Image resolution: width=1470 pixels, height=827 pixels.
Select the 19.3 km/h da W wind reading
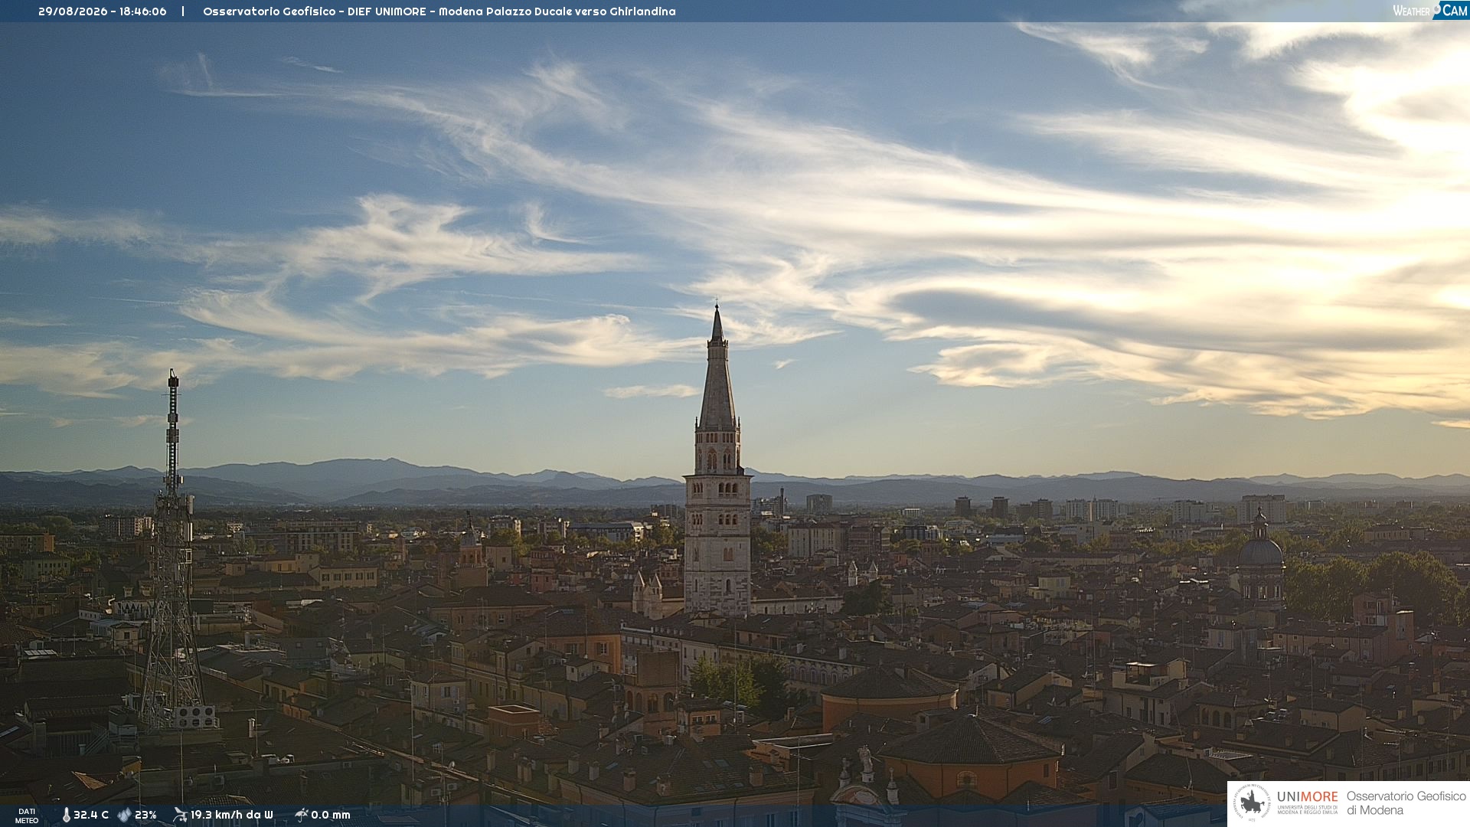coord(231,815)
